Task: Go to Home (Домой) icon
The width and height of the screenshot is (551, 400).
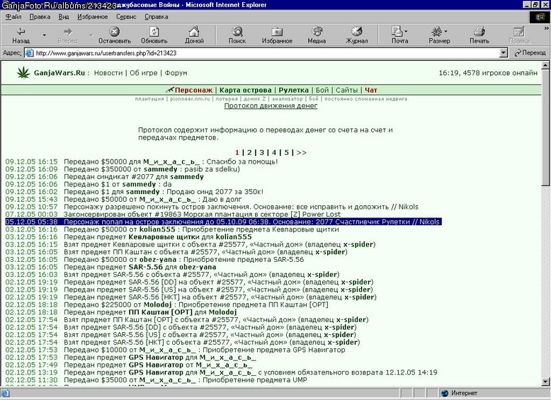Action: click(x=194, y=32)
